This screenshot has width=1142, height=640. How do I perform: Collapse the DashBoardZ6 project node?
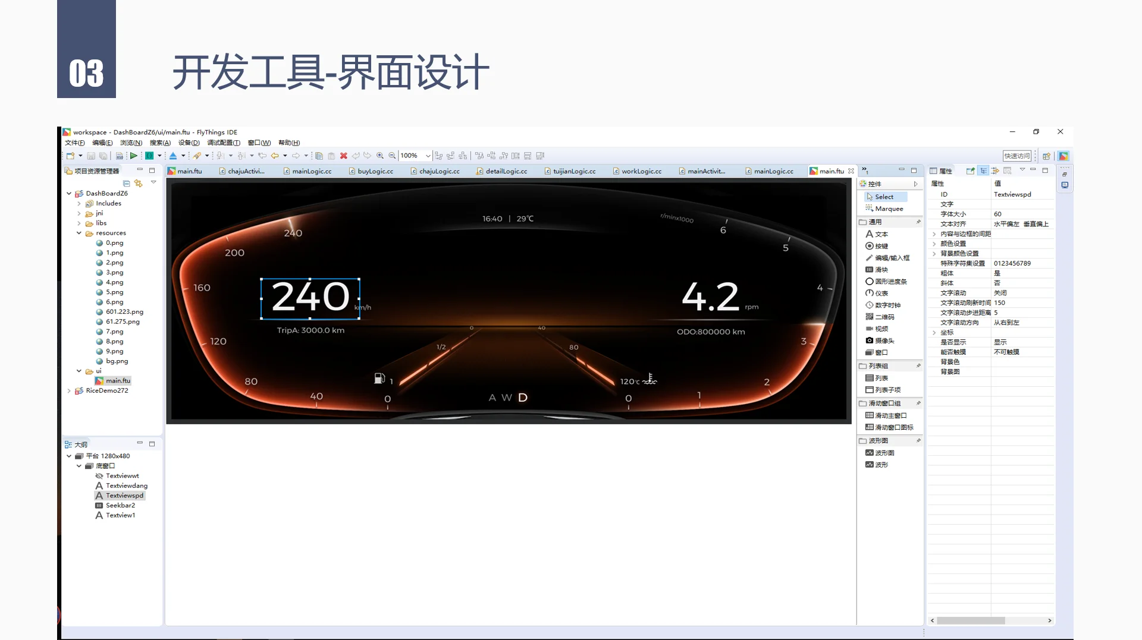[x=69, y=193]
